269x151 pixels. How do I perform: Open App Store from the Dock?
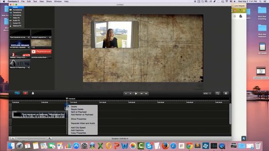click(x=76, y=146)
